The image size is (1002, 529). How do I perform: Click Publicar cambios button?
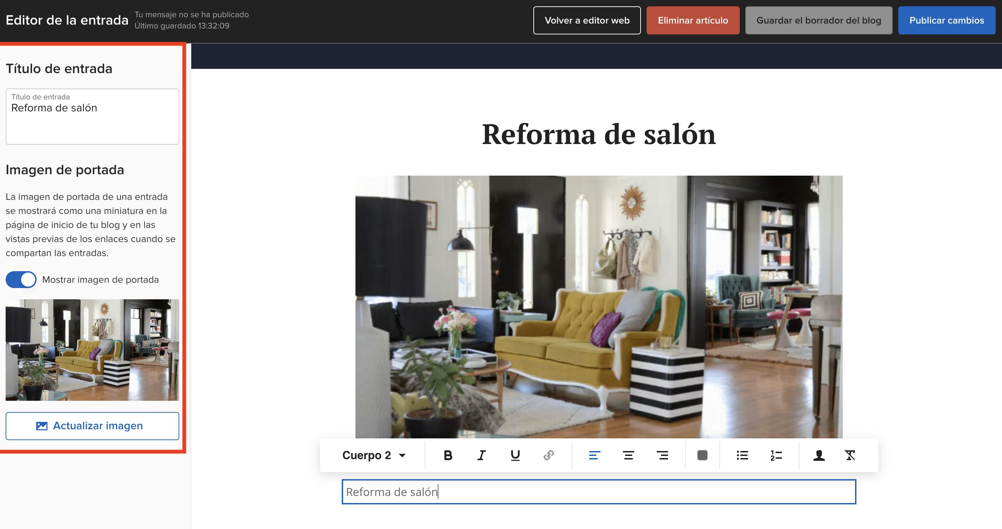[x=947, y=20]
